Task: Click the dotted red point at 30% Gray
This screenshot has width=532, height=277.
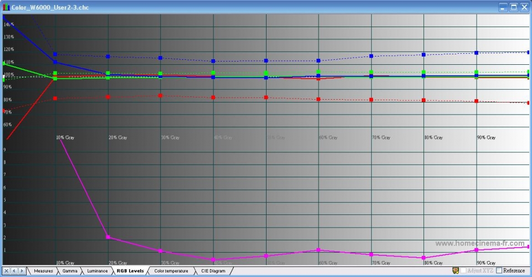Action: [160, 95]
